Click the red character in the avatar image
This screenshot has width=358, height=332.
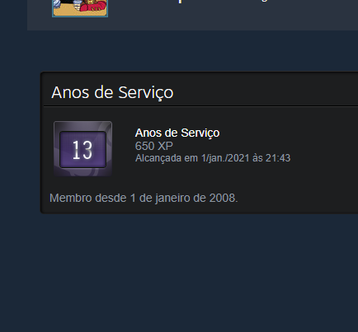[93, 6]
